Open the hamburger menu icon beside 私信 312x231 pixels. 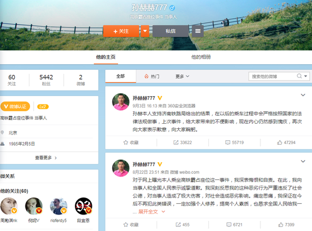198,31
